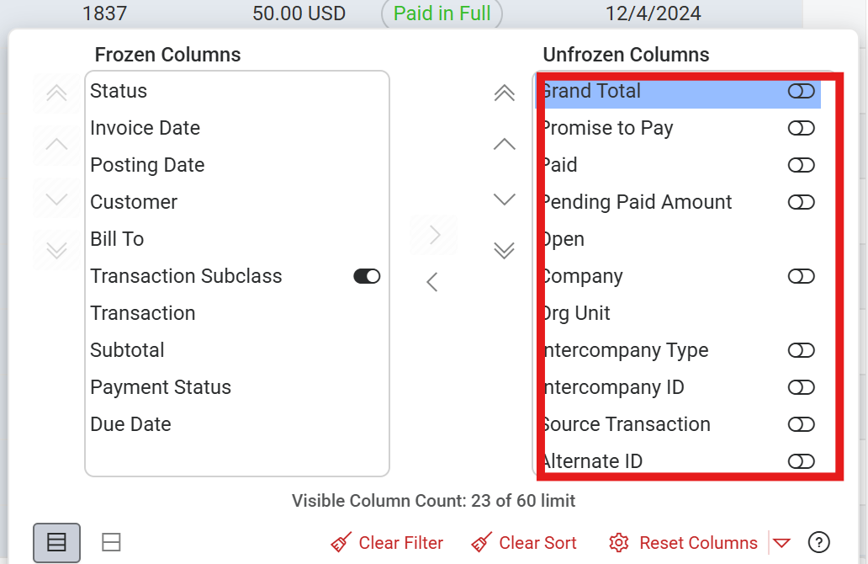Screen dimensions: 868x564
Task: Click the Clear Sort button
Action: pyautogui.click(x=524, y=543)
